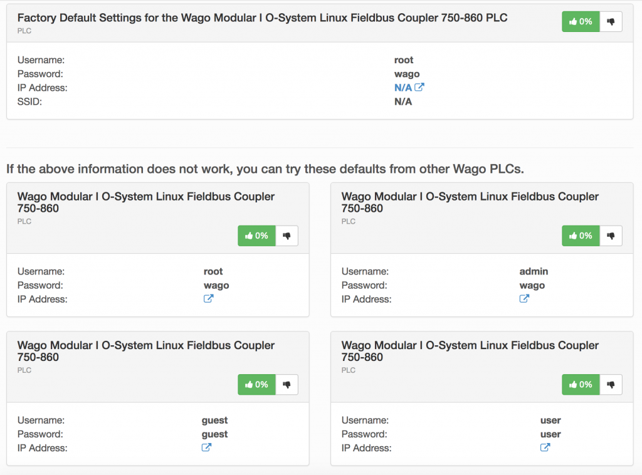Click the password value in admin card
The width and height of the screenshot is (642, 475).
[532, 285]
